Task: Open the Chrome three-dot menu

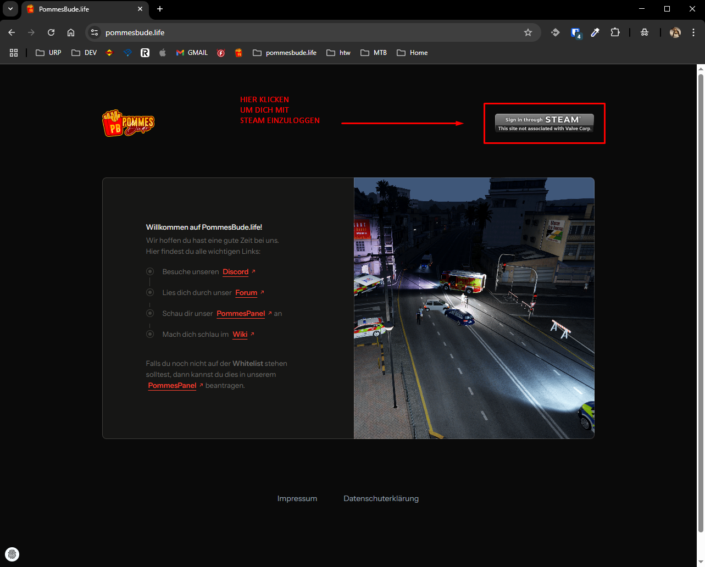Action: point(694,32)
